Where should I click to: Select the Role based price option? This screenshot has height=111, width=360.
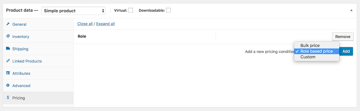[x=316, y=51]
